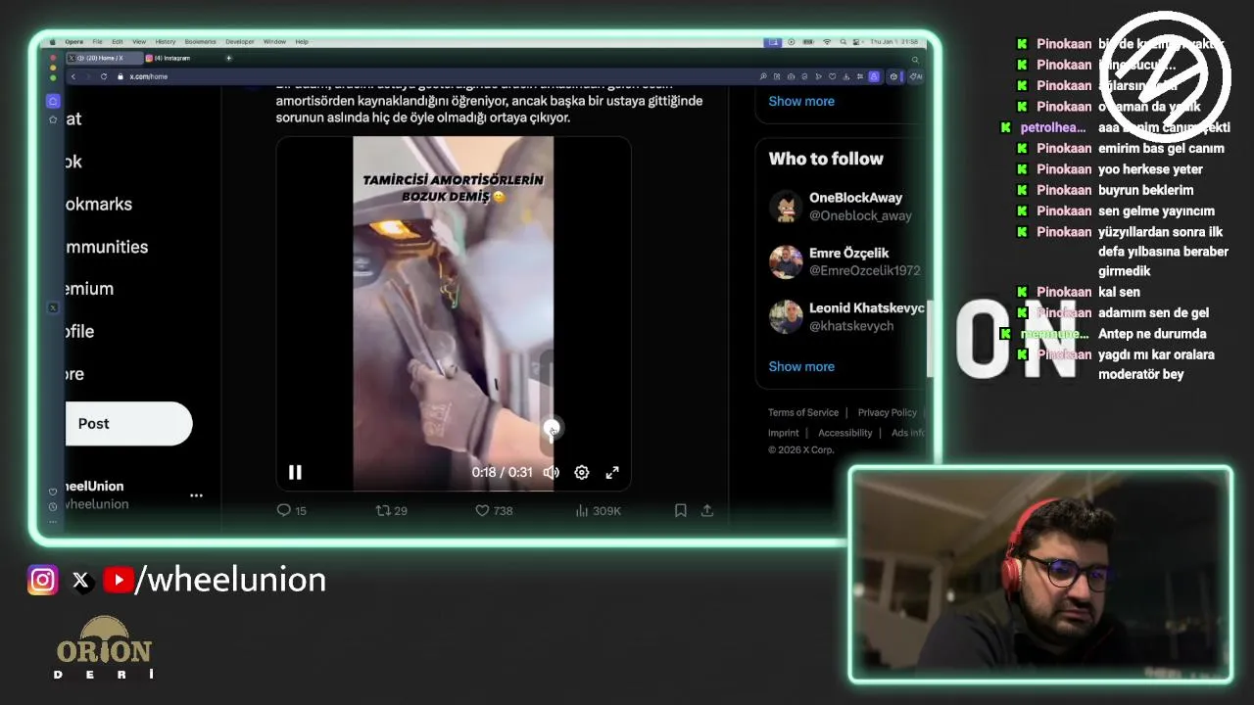Click the 0:18 / 0:31 video timestamp
Viewport: 1254px width, 705px height.
502,472
